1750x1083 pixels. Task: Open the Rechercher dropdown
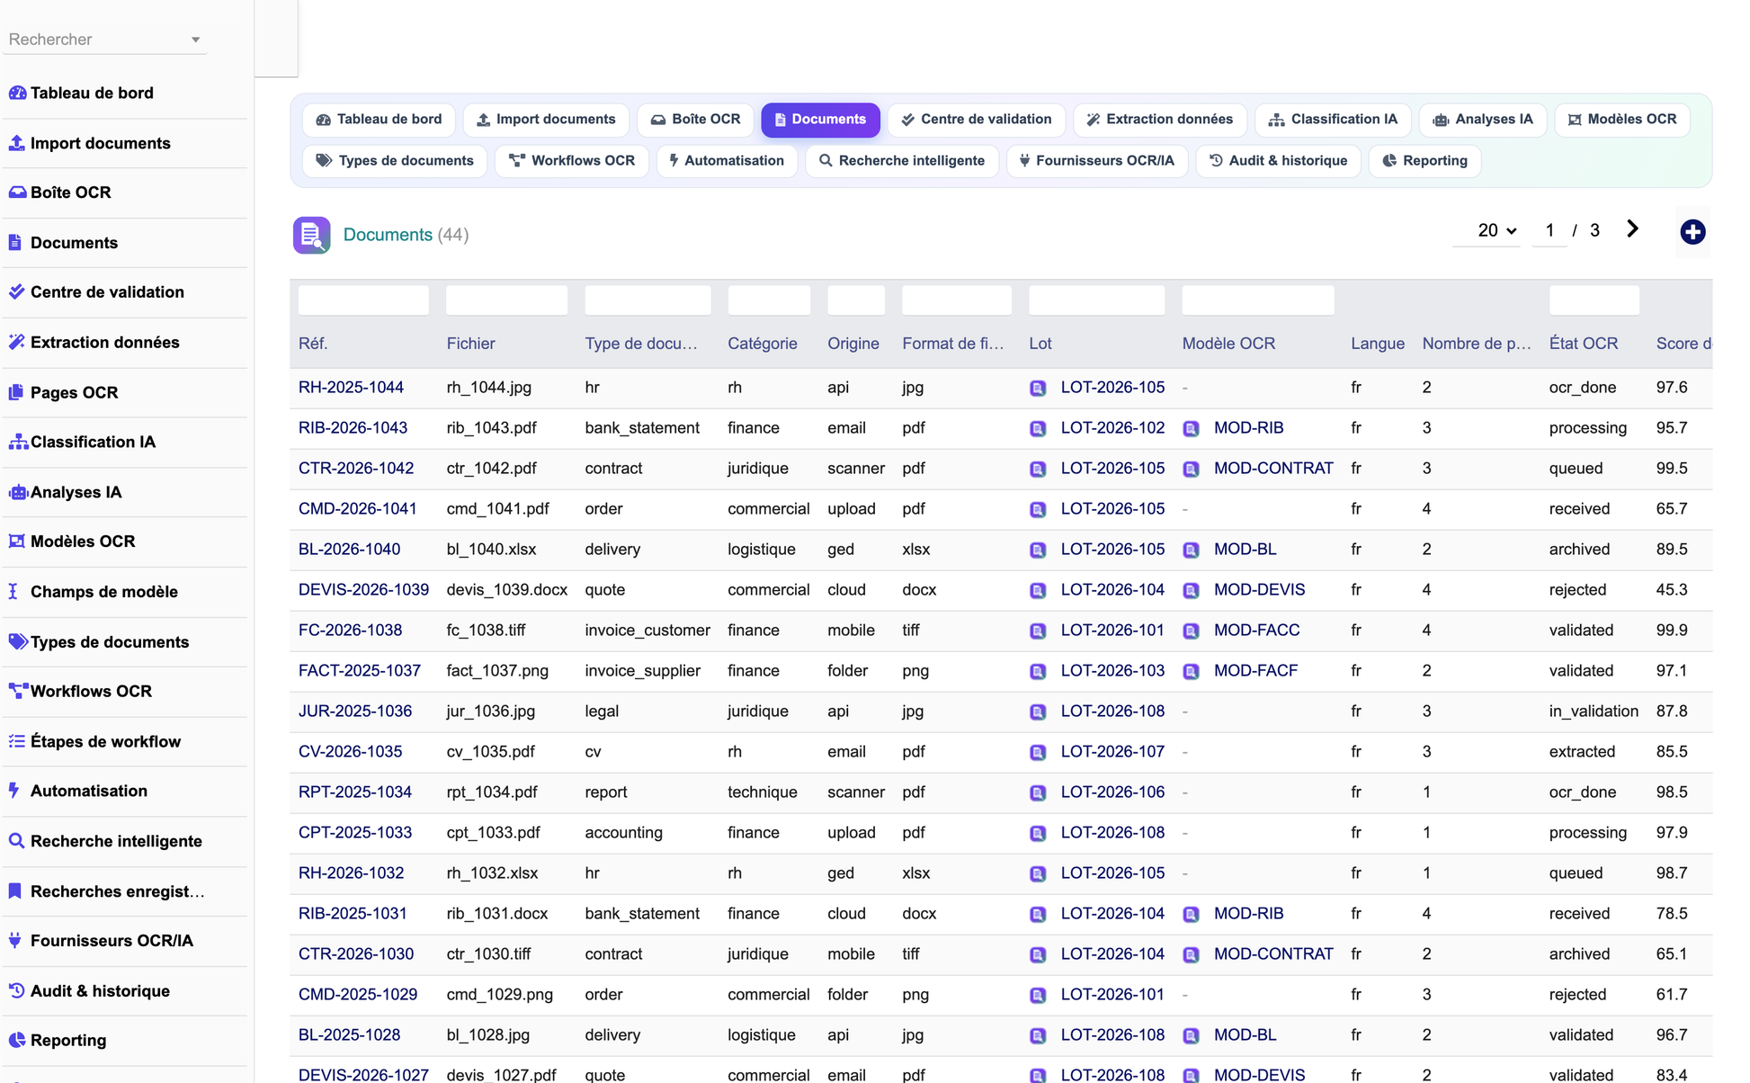click(x=105, y=40)
